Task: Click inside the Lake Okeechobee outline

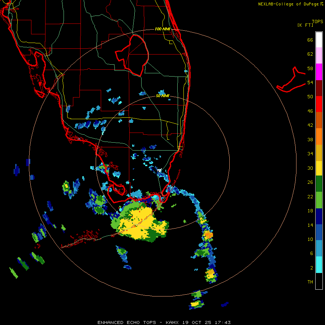Action: pyautogui.click(x=135, y=56)
